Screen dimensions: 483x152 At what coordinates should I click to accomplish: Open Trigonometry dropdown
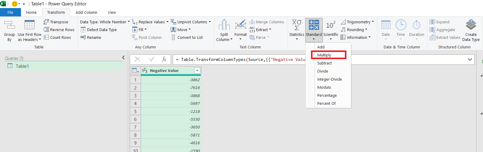(357, 22)
